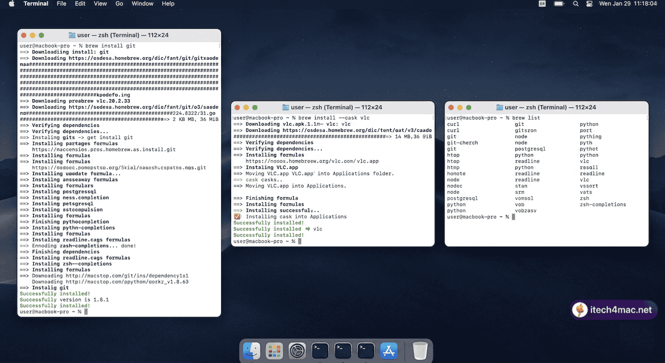Image resolution: width=665 pixels, height=363 pixels.
Task: Zoom the brew install git window with green button
Action: (41, 35)
